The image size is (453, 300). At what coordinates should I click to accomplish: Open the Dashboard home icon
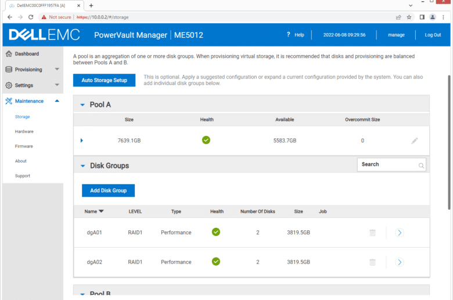point(9,54)
